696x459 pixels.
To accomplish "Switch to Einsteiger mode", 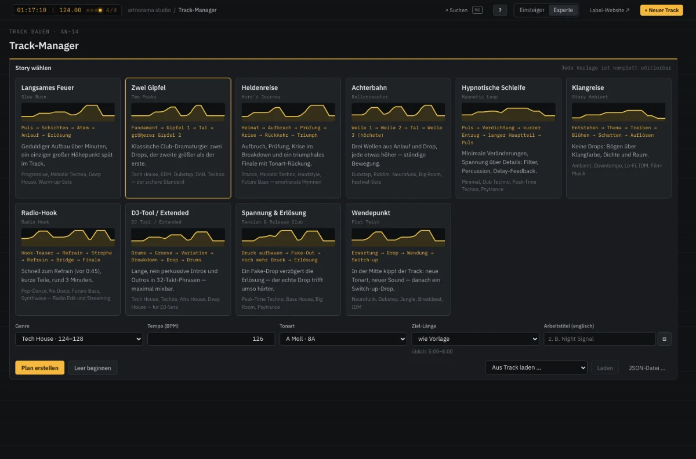I will pos(532,10).
